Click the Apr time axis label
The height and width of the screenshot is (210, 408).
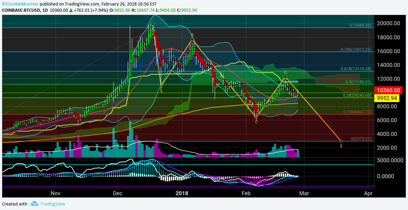point(368,193)
